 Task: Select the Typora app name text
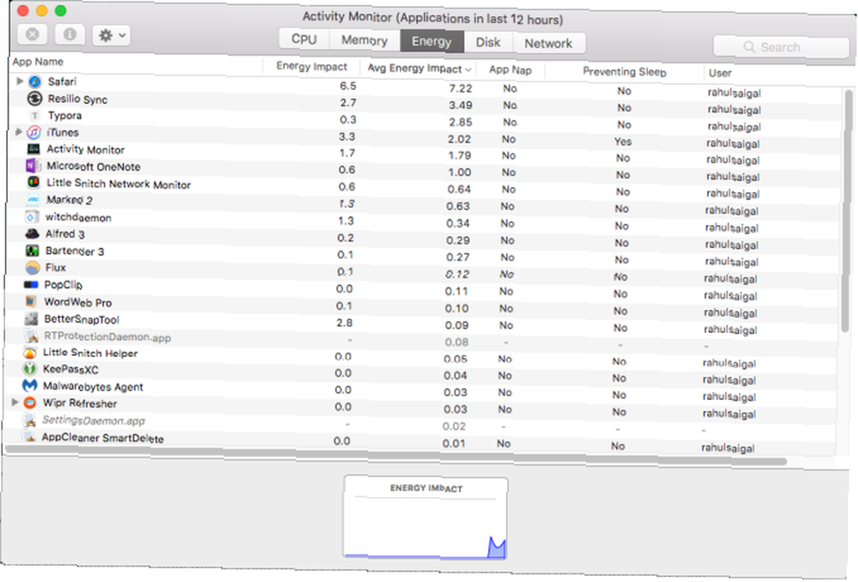point(65,116)
